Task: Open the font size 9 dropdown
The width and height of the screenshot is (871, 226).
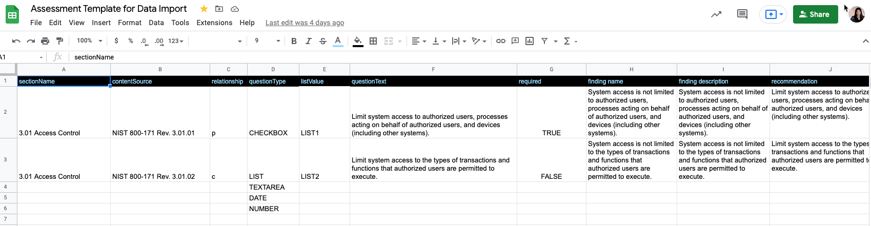Action: click(x=267, y=41)
